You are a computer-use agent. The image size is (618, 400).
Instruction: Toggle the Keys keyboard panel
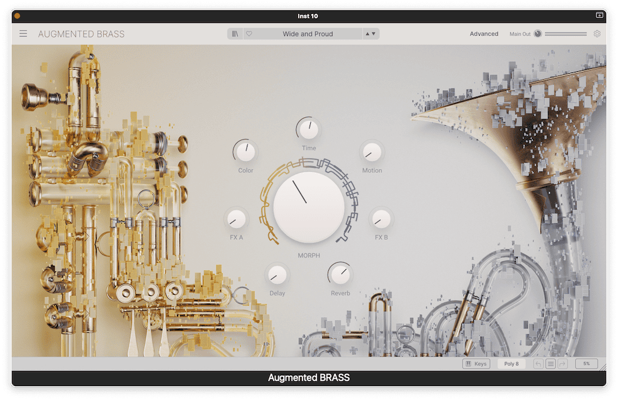476,364
